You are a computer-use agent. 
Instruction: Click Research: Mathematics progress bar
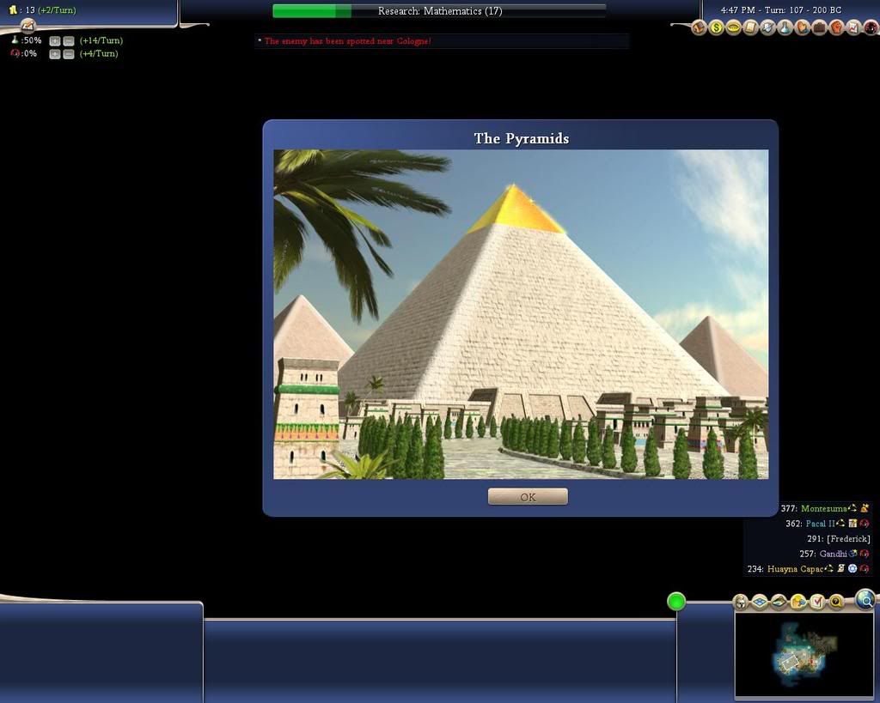[x=439, y=11]
